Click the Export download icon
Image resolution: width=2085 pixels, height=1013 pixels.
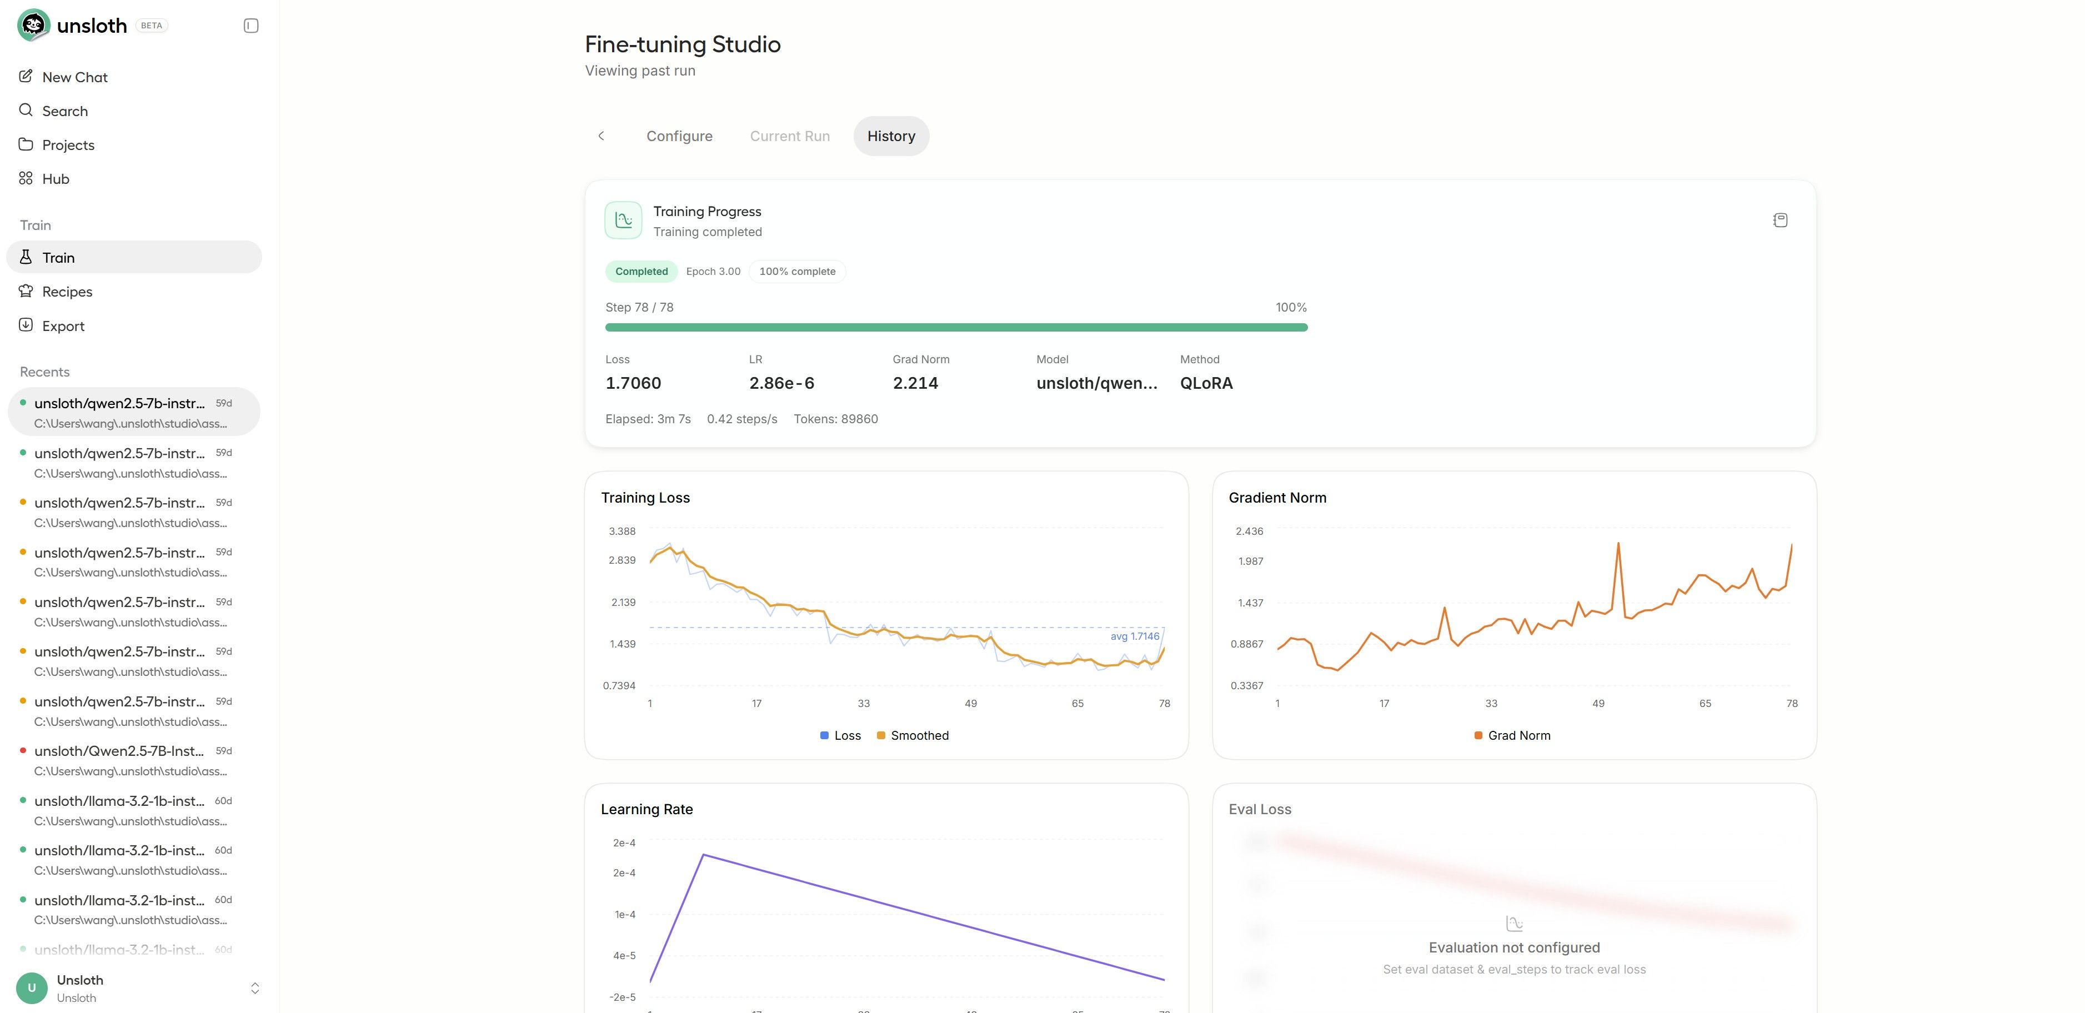click(x=26, y=324)
